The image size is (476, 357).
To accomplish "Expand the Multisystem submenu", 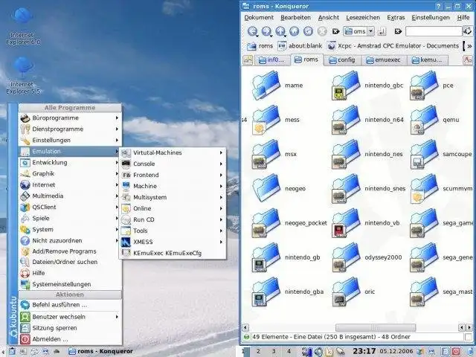I will pos(173,197).
